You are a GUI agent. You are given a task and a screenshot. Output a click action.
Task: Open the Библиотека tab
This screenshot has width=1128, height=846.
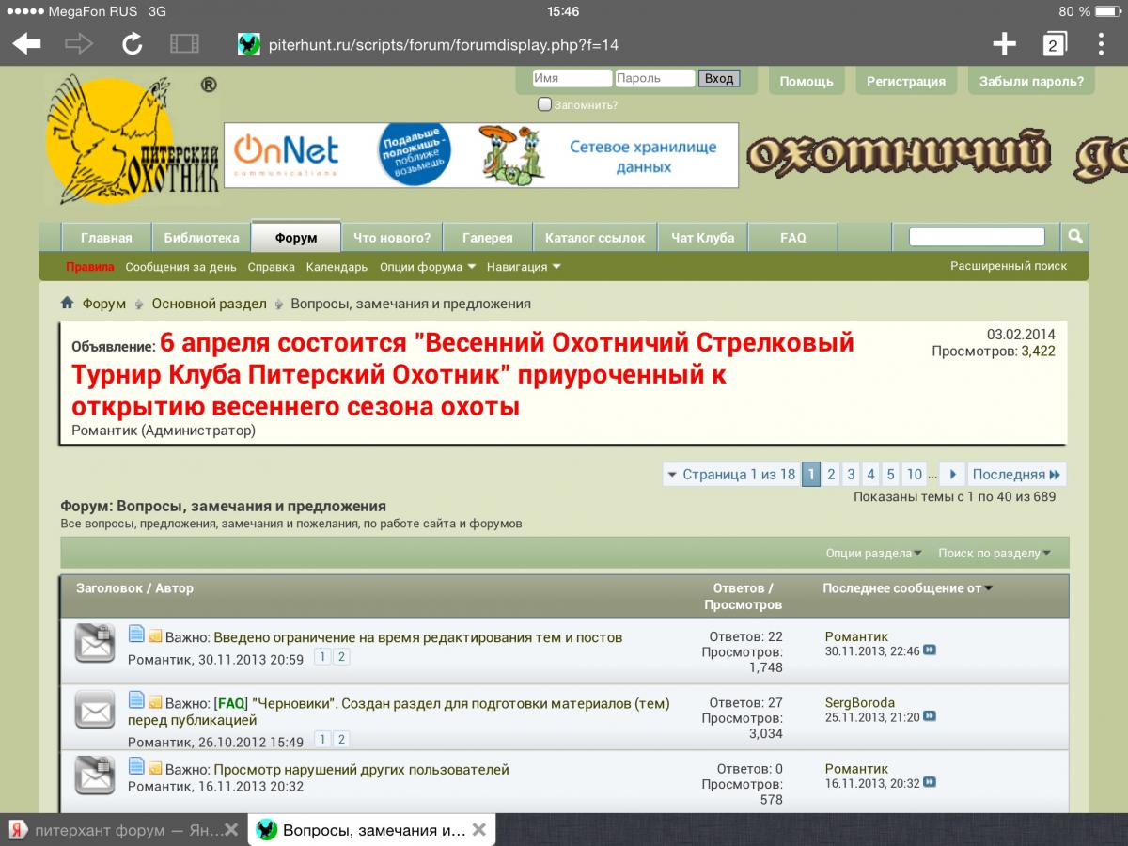pos(201,238)
